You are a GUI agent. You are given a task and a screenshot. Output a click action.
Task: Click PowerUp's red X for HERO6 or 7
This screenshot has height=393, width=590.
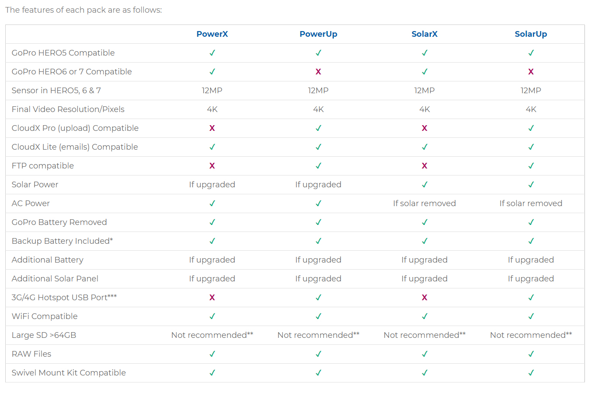tap(318, 72)
